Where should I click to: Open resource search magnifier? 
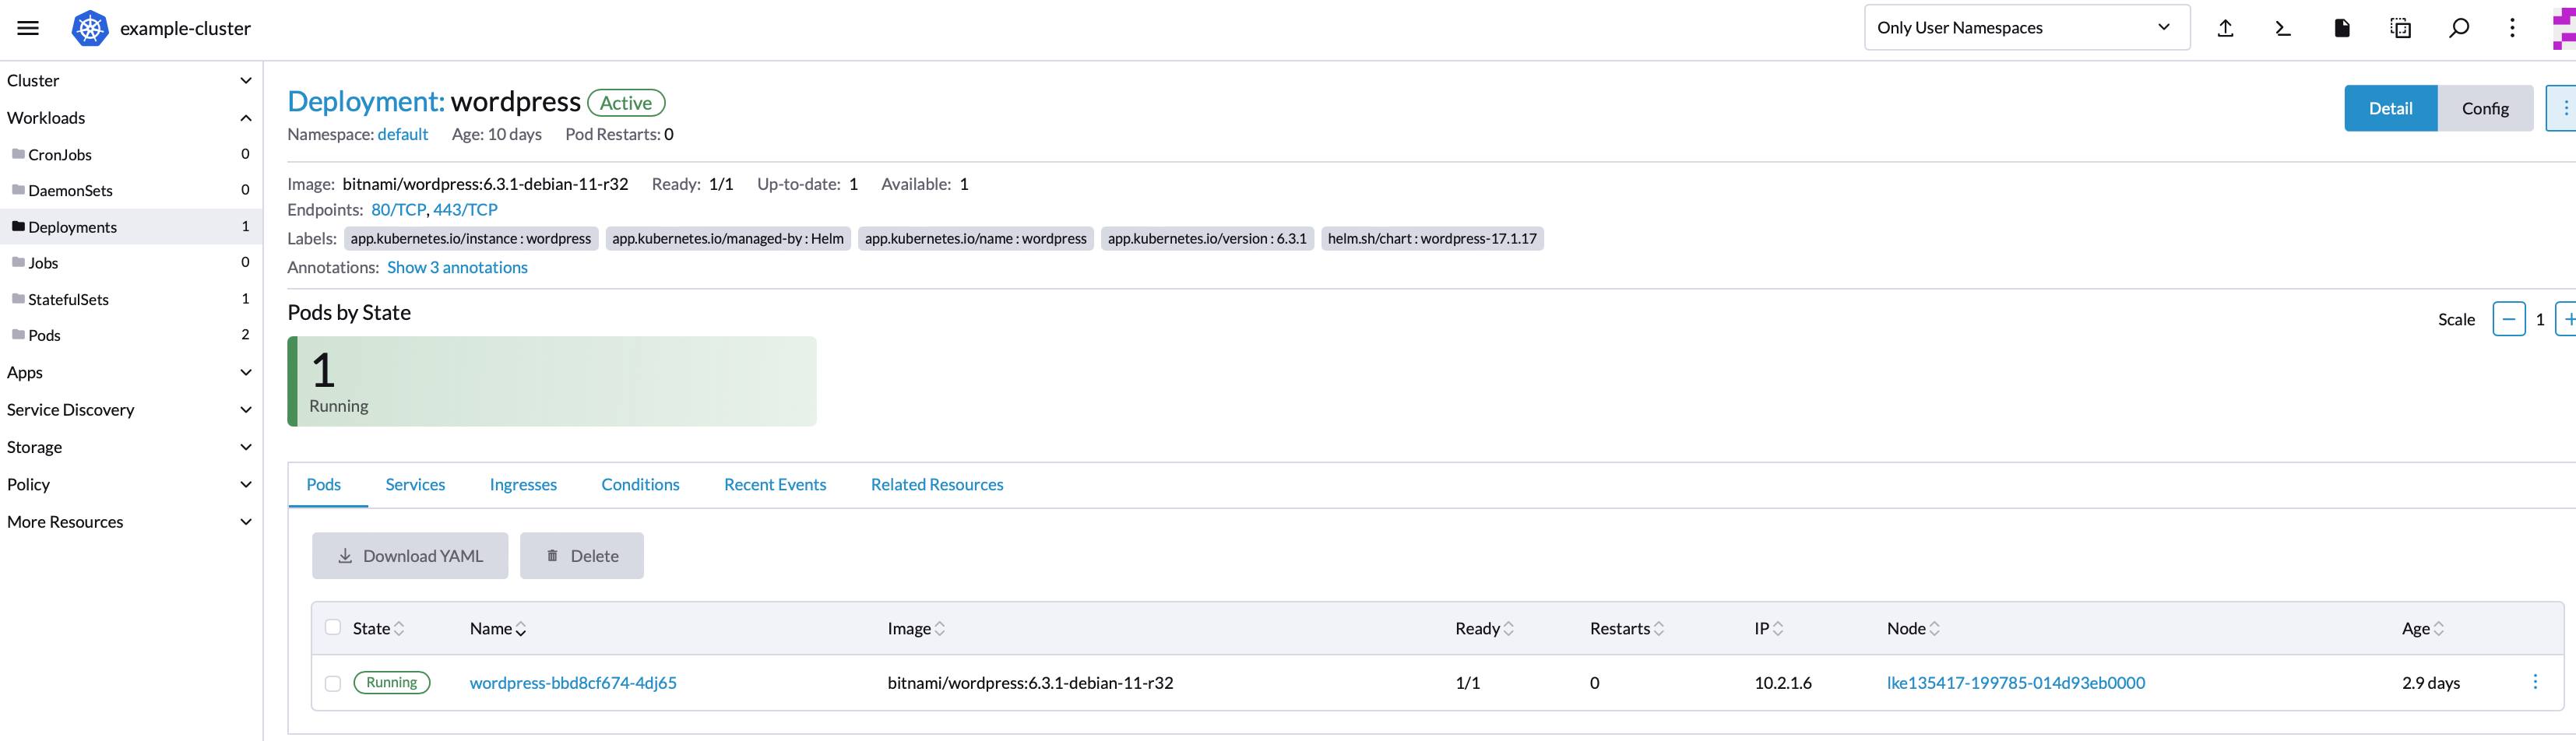click(x=2458, y=27)
